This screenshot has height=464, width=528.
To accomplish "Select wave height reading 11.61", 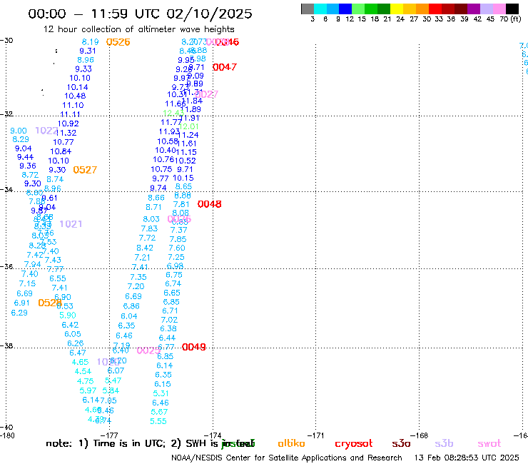I will [x=186, y=143].
